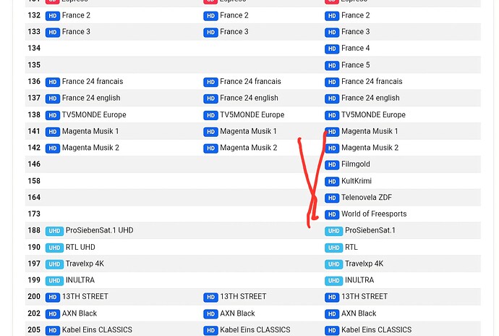Click the HD badge beside Telenovela ZDF
This screenshot has width=499, height=336.
(x=332, y=198)
